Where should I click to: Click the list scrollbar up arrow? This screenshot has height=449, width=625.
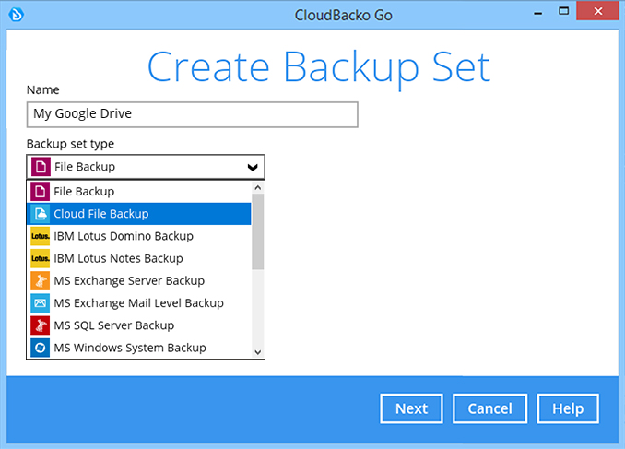point(258,187)
